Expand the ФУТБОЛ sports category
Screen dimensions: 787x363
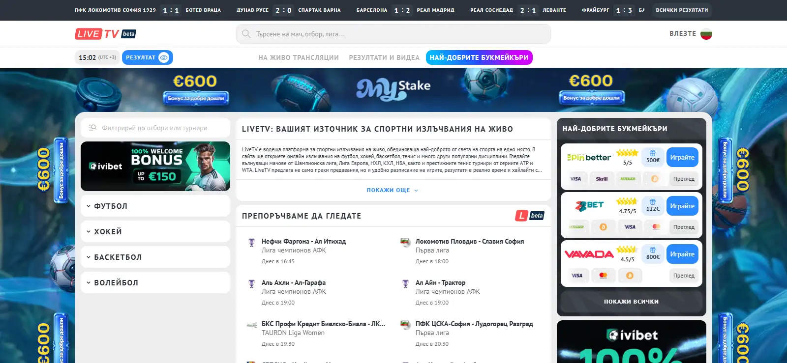[x=155, y=206]
